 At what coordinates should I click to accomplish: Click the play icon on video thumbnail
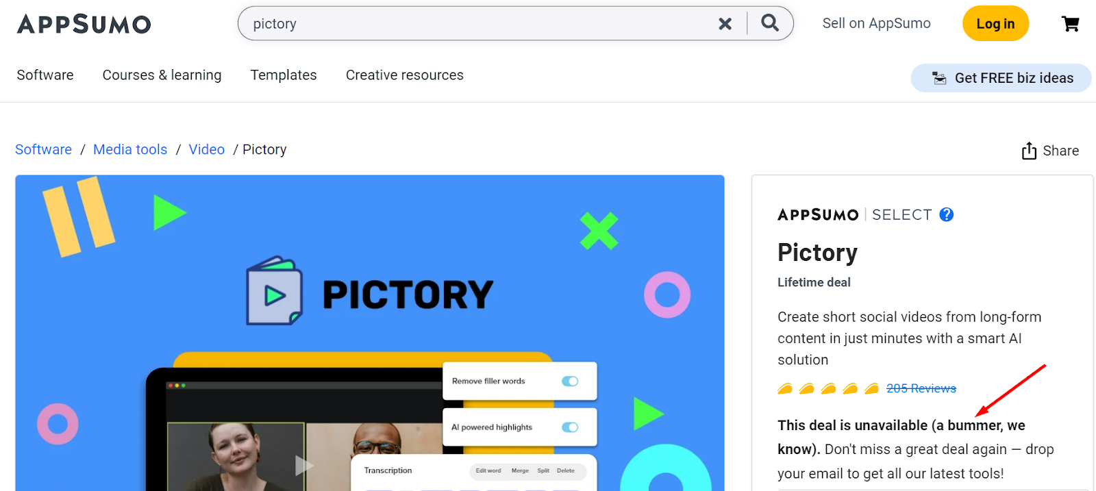pos(303,466)
